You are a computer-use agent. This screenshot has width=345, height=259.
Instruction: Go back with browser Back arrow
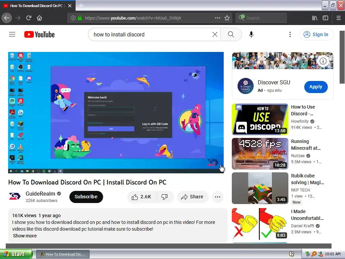click(7, 18)
